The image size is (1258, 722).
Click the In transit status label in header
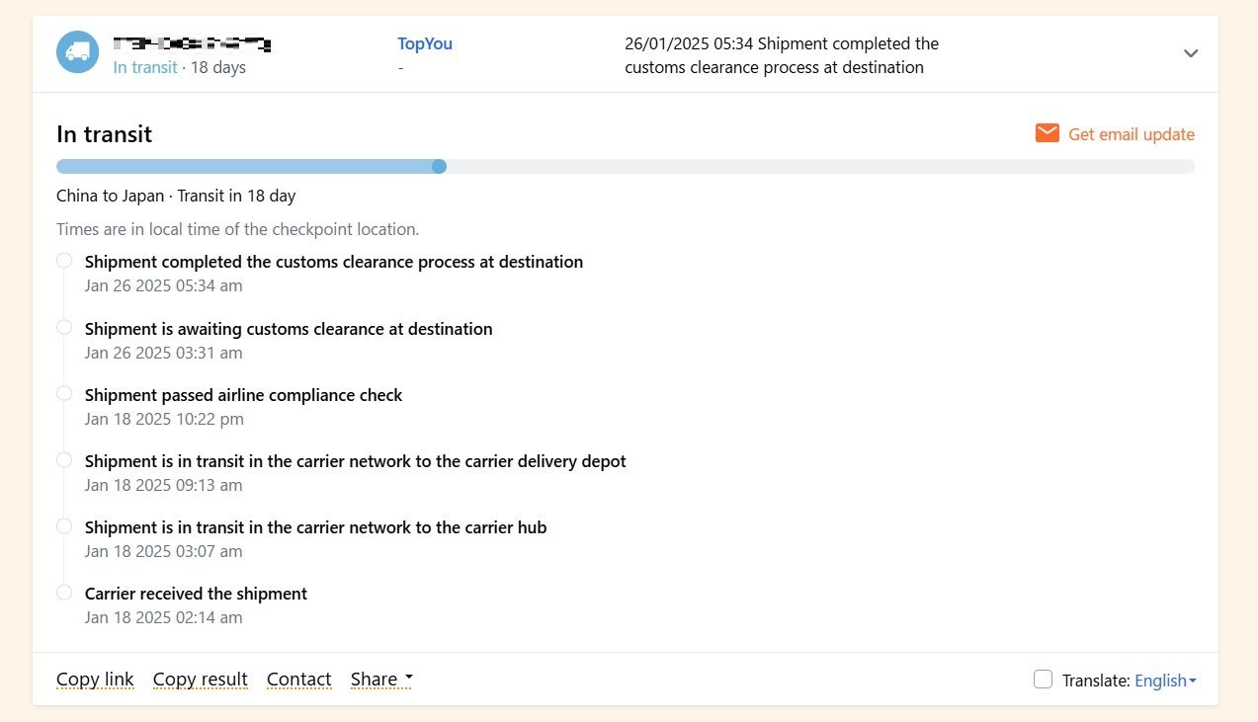click(x=145, y=67)
